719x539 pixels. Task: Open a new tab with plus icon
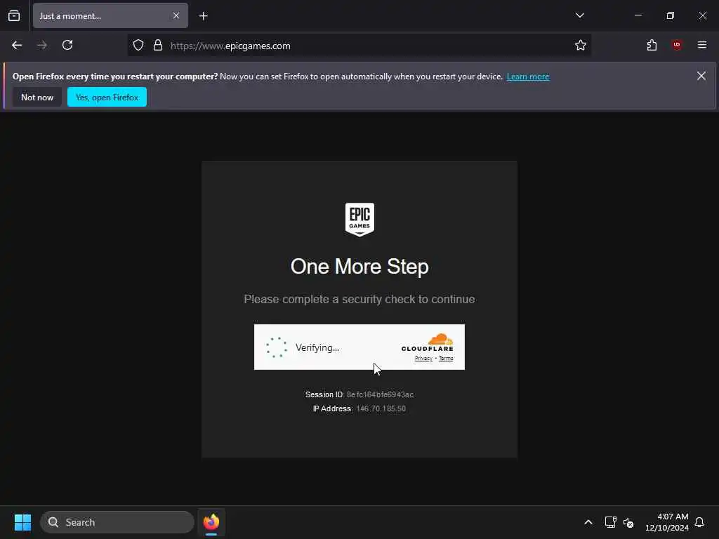point(203,16)
